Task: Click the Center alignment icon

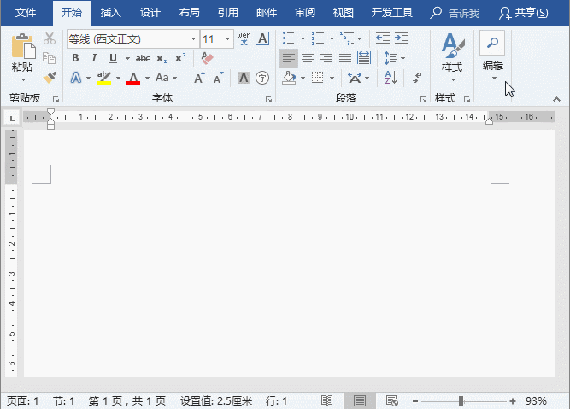Action: click(307, 58)
